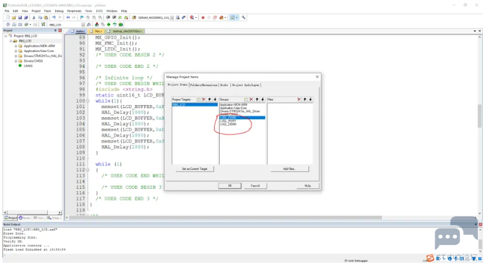Download to flash with the LOAD icon
The image size is (483, 267).
click(x=43, y=24)
